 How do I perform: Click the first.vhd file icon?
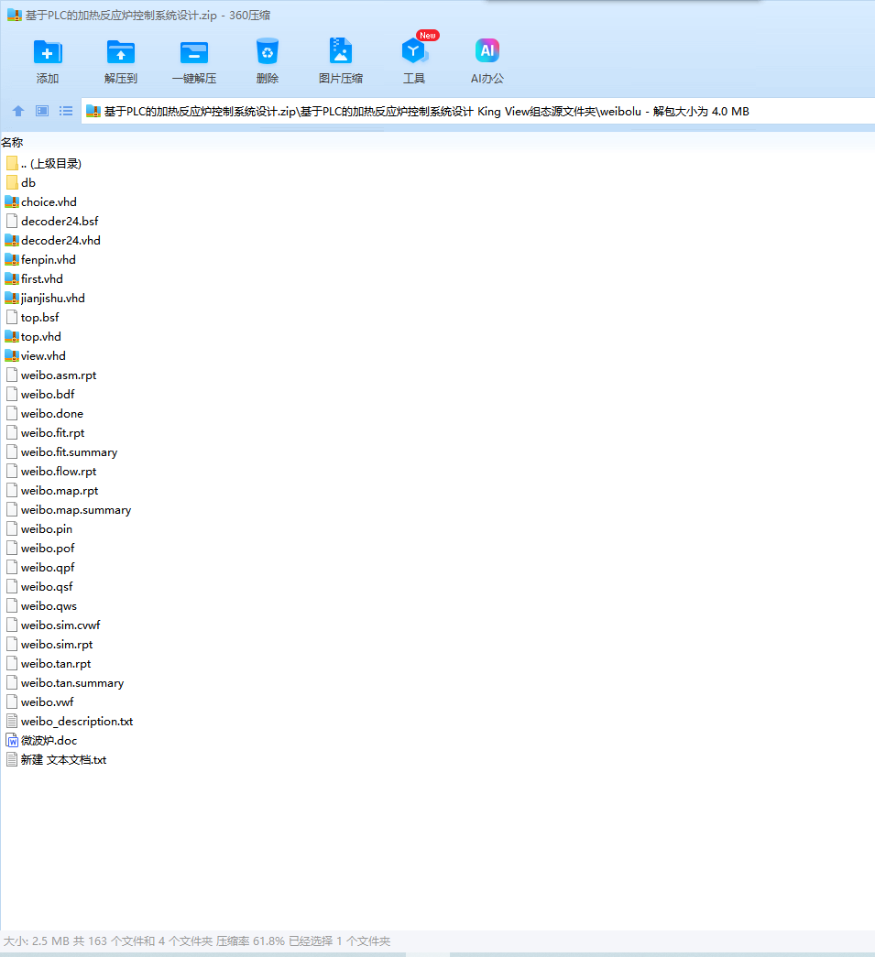coord(12,279)
